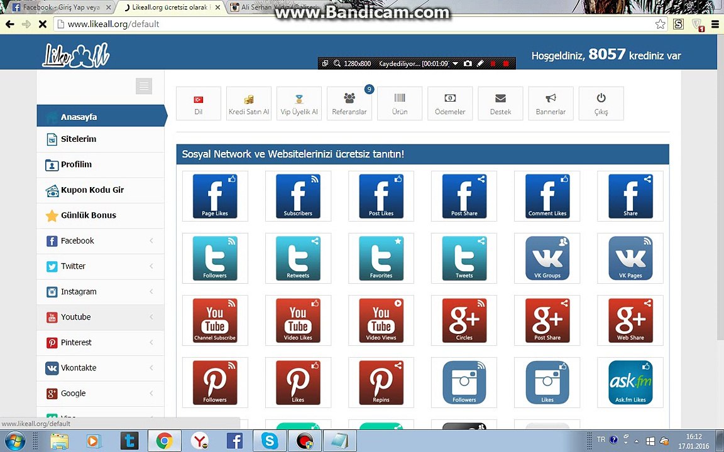Open Kredi Satın Al button

(x=249, y=104)
